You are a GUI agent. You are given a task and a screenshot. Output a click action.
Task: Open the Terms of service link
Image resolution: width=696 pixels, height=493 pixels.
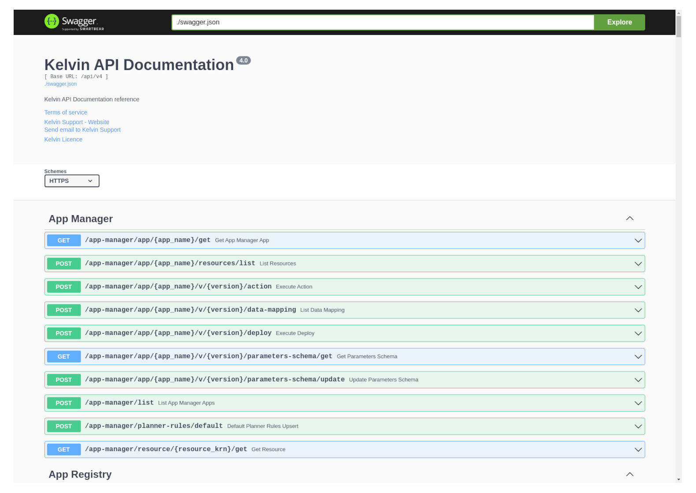click(66, 113)
